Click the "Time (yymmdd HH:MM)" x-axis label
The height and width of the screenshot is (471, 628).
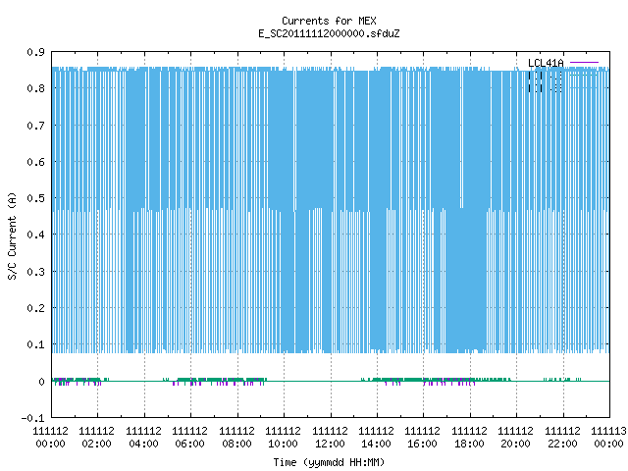click(329, 462)
